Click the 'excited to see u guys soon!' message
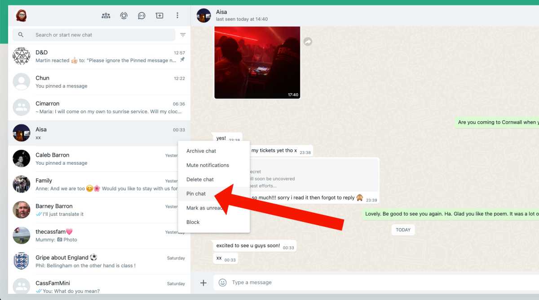 (255, 246)
